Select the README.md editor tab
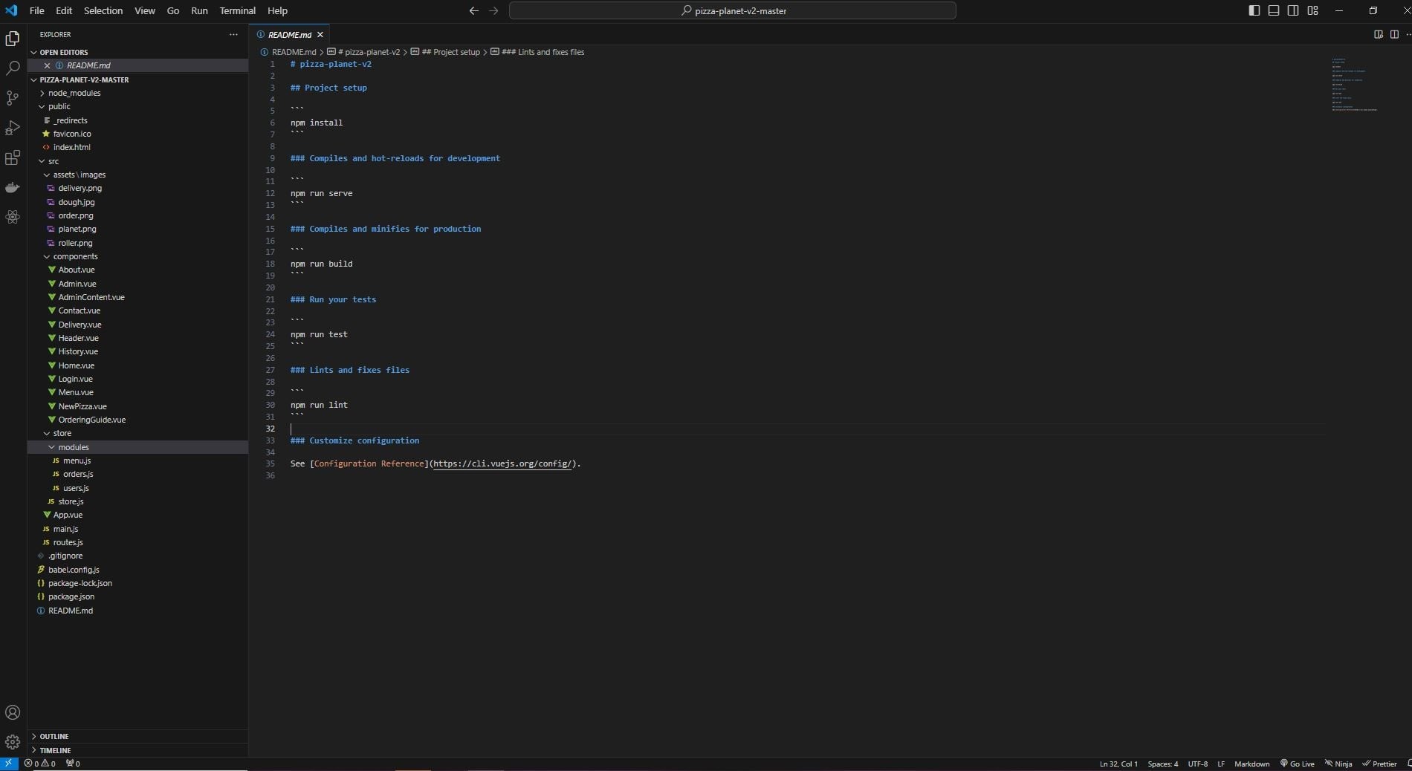Viewport: 1412px width, 771px height. (290, 34)
